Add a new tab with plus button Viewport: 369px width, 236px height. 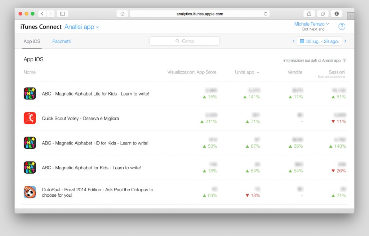pos(351,16)
